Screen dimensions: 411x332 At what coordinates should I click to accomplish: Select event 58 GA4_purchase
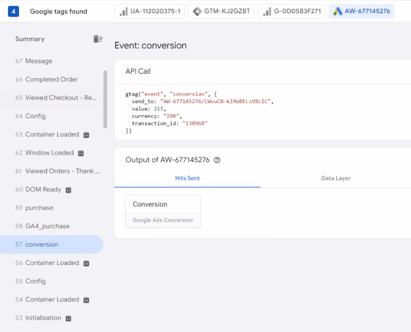click(x=52, y=226)
